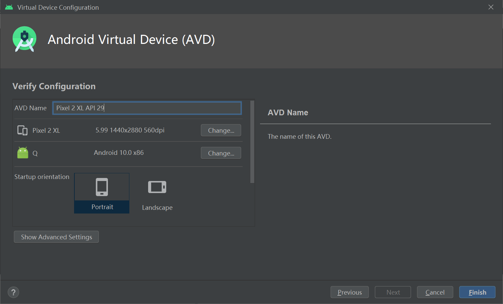
Task: Select Portrait startup orientation
Action: click(x=102, y=193)
